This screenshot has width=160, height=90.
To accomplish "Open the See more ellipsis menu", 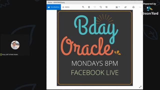I will click(x=140, y=7).
